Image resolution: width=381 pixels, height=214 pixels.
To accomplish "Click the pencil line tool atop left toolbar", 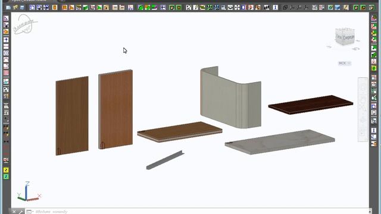I will tap(6, 18).
